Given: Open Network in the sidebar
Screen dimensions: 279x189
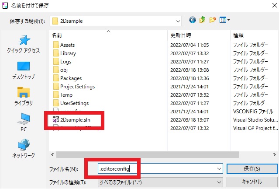Looking at the screenshot, I should 24,148.
